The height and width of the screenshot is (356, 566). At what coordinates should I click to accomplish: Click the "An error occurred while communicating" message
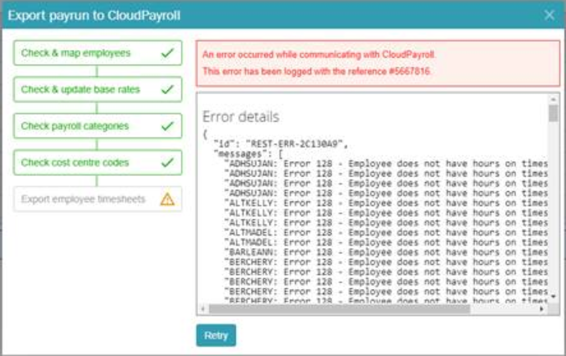[318, 55]
